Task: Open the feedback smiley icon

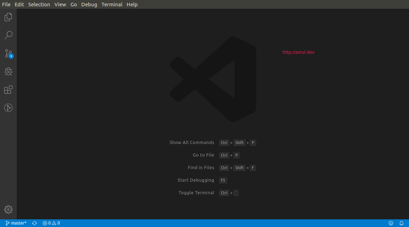Action: click(391, 223)
